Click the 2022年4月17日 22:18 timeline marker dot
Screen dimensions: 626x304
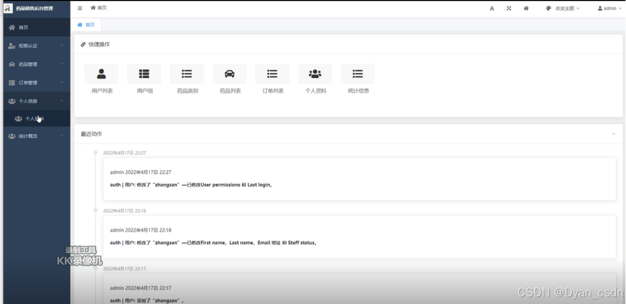point(95,210)
